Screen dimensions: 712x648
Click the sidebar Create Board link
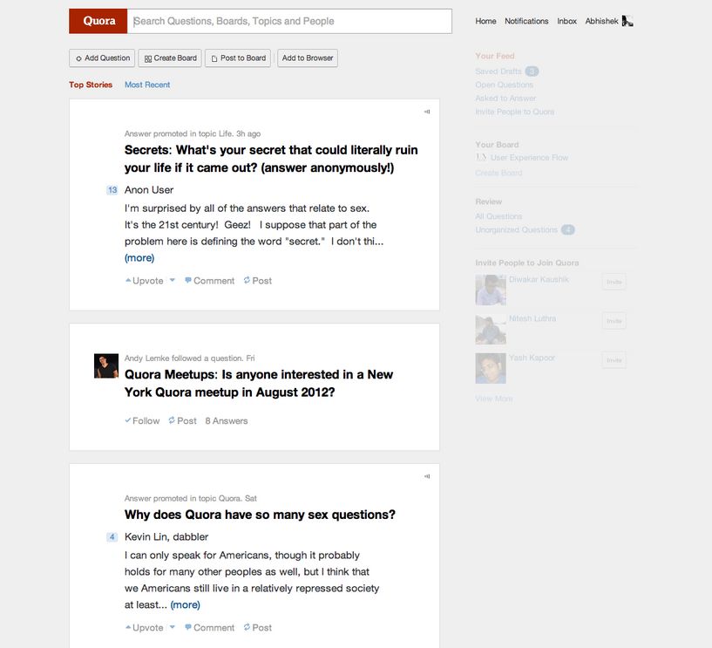coord(498,173)
